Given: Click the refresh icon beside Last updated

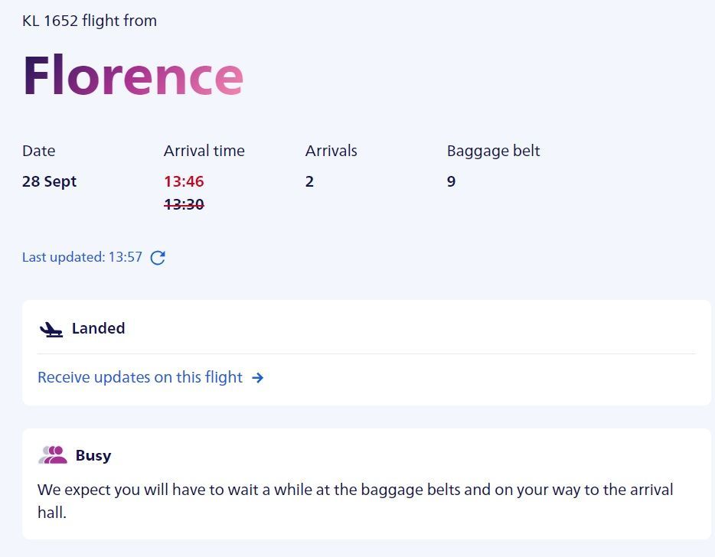Looking at the screenshot, I should [x=158, y=258].
